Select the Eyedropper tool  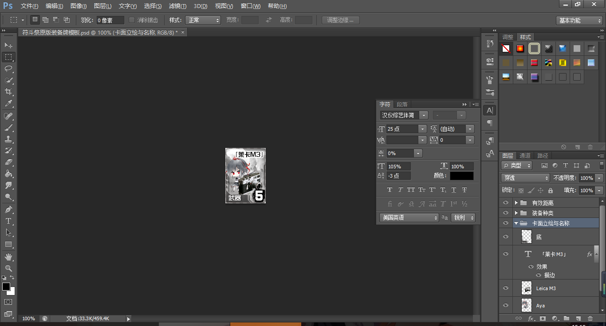pyautogui.click(x=8, y=104)
